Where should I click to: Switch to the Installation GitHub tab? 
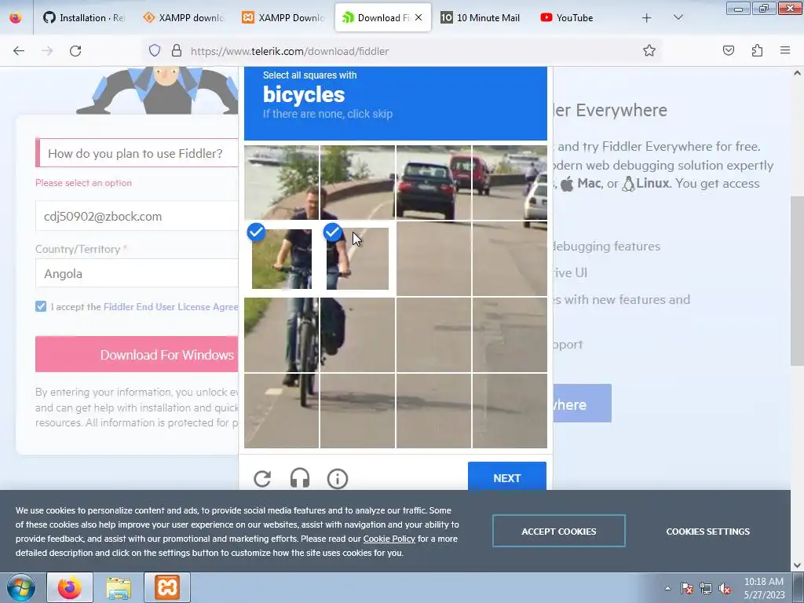[83, 17]
